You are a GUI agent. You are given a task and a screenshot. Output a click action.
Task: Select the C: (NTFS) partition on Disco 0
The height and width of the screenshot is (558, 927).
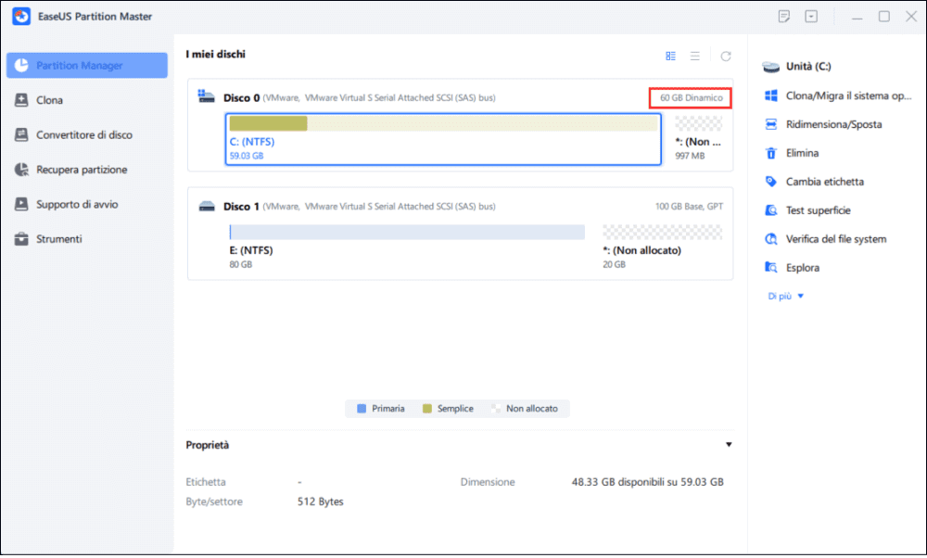click(x=443, y=139)
